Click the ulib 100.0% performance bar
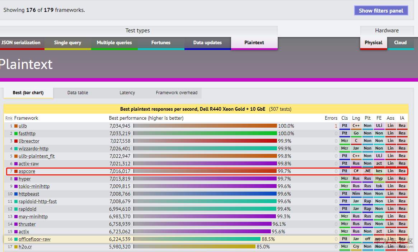 point(205,125)
